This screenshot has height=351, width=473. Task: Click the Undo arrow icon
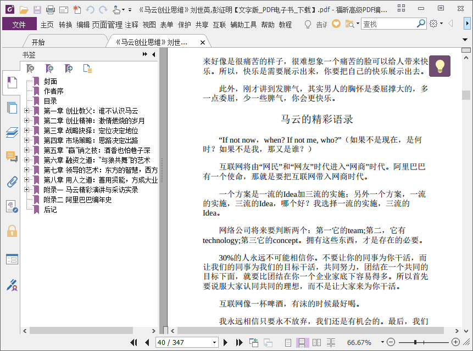(90, 10)
